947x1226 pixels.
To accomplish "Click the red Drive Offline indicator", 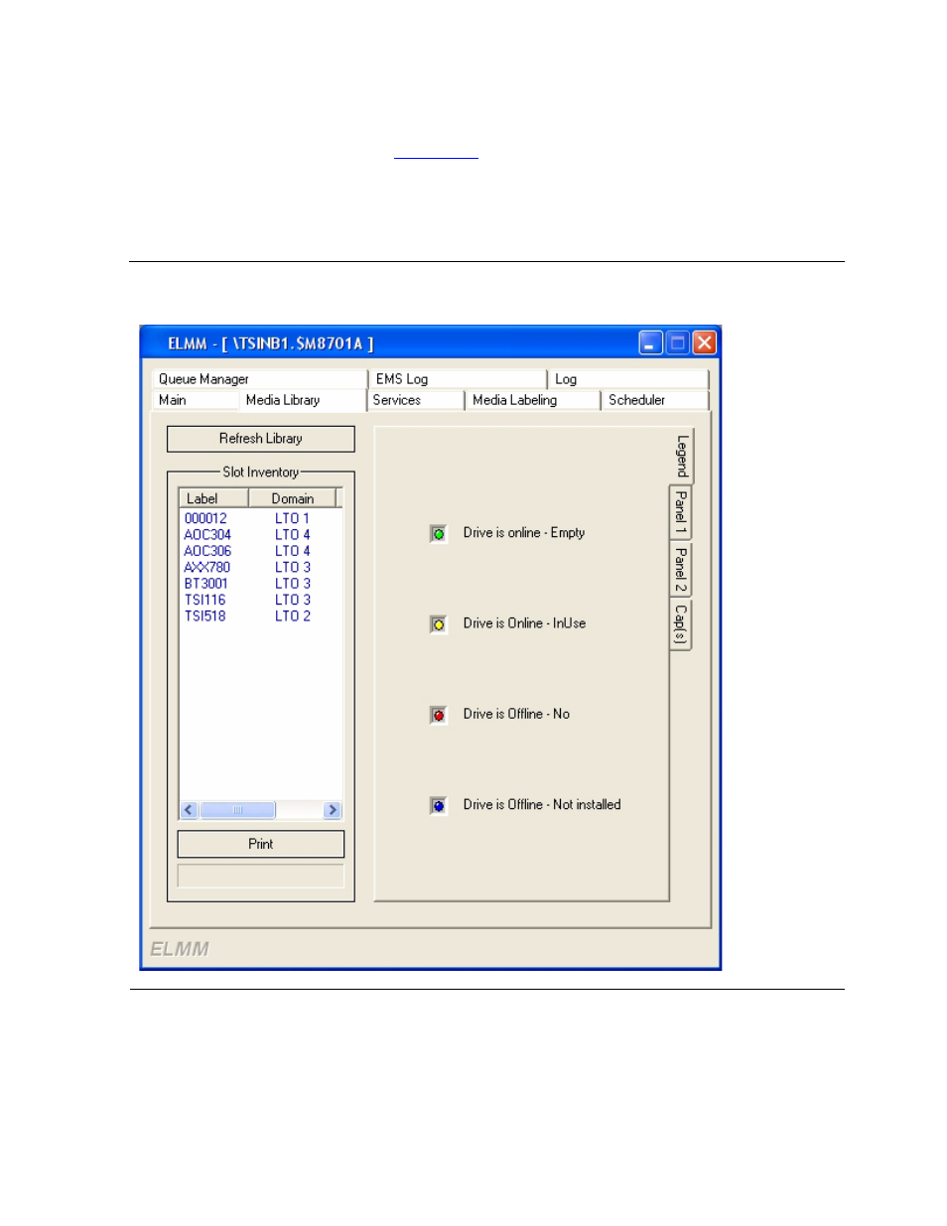I will click(x=438, y=715).
